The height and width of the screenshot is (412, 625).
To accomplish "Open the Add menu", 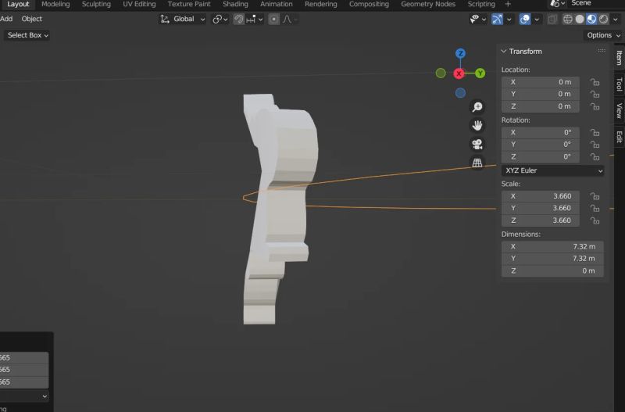I will (6, 19).
